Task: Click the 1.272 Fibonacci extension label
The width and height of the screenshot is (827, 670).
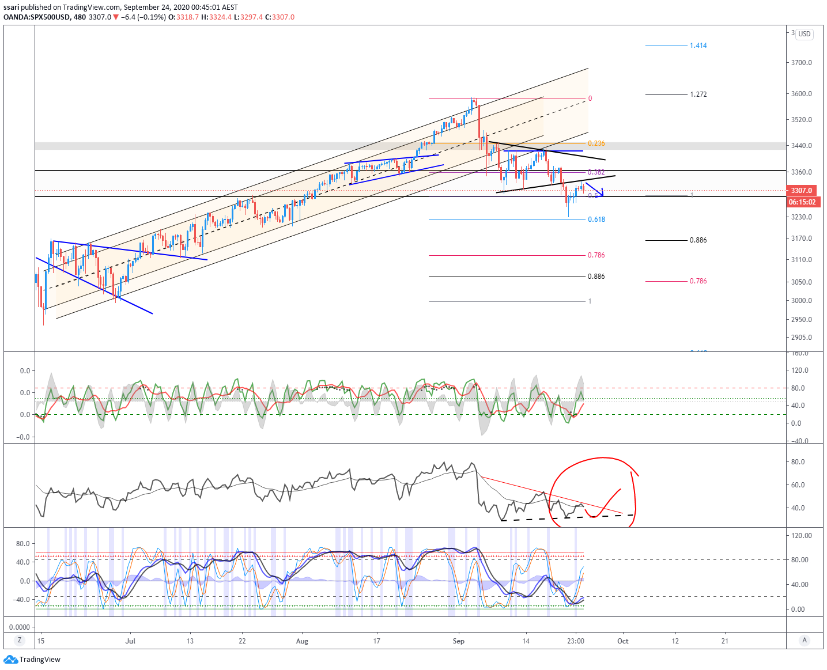Action: coord(698,94)
